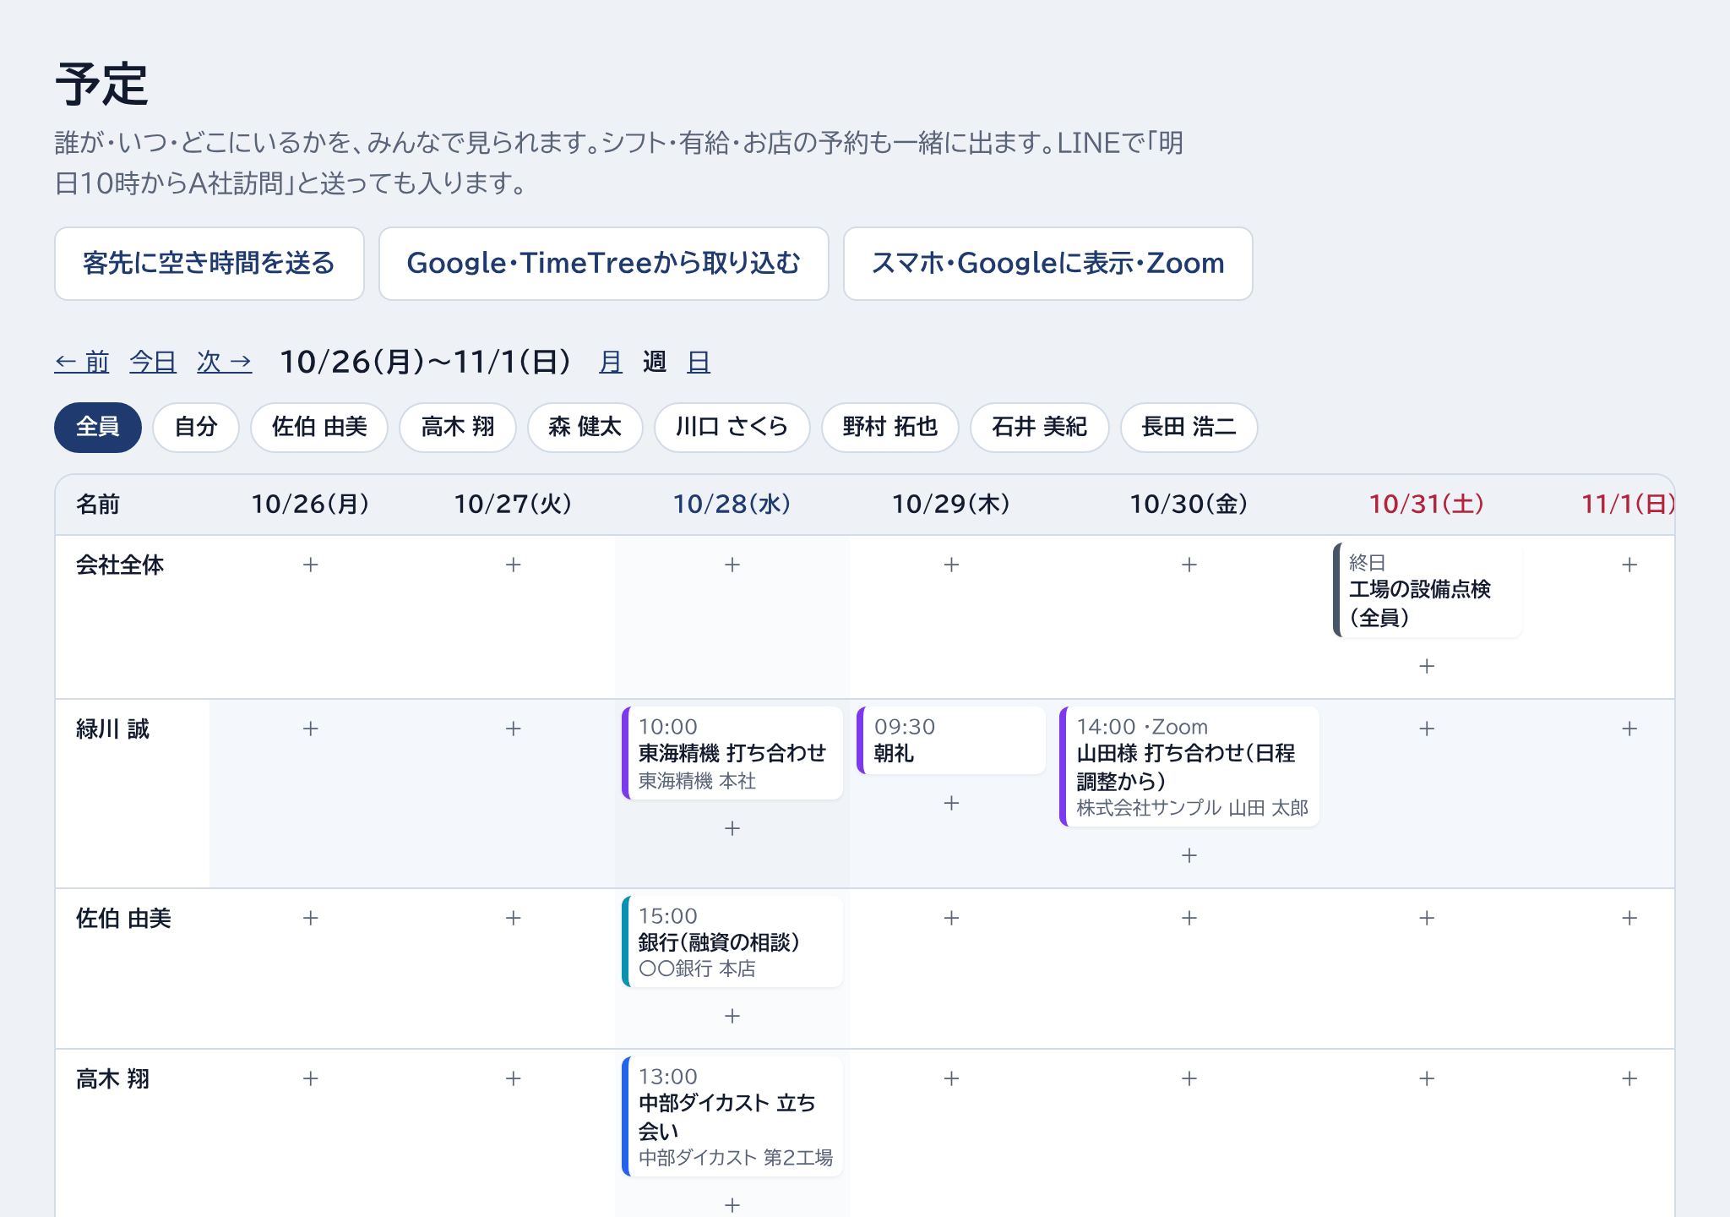Filter schedule to 野村 拓也
Viewport: 1730px width, 1217px height.
(890, 428)
